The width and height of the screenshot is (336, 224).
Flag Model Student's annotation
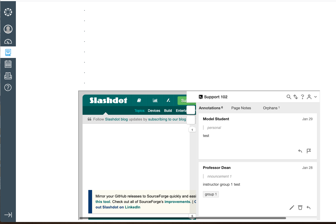click(309, 151)
